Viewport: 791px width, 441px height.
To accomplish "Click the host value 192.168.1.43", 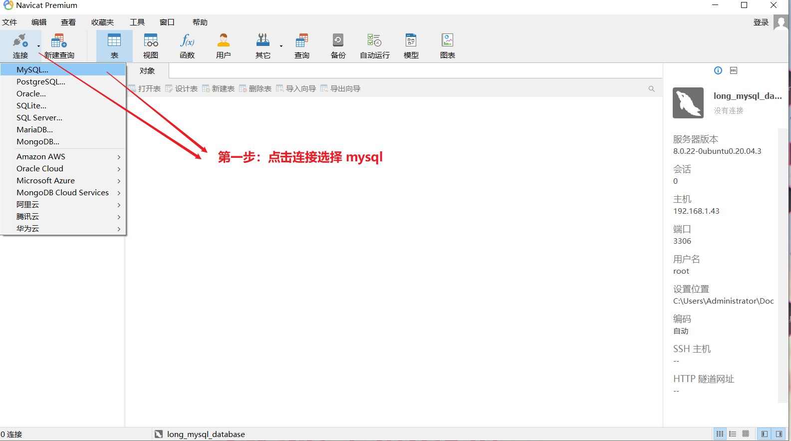I will tap(696, 211).
